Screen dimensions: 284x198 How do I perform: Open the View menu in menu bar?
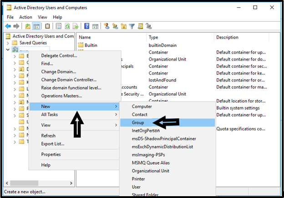tap(42, 17)
